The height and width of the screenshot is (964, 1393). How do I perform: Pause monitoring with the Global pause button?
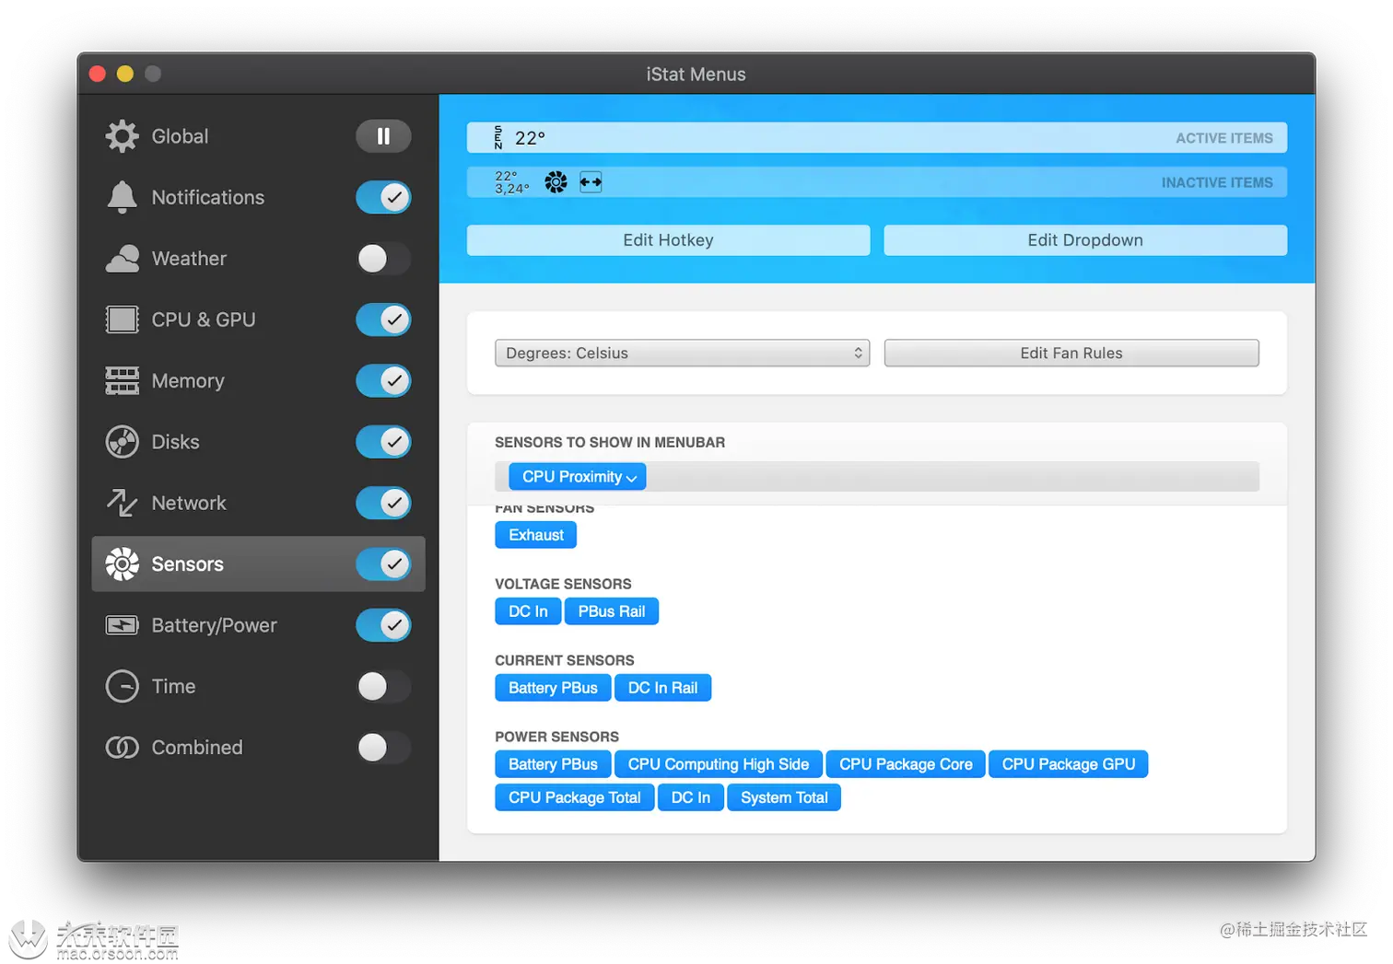383,136
